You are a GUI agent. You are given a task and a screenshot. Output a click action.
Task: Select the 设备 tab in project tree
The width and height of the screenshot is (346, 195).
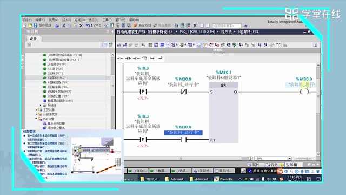(x=34, y=38)
